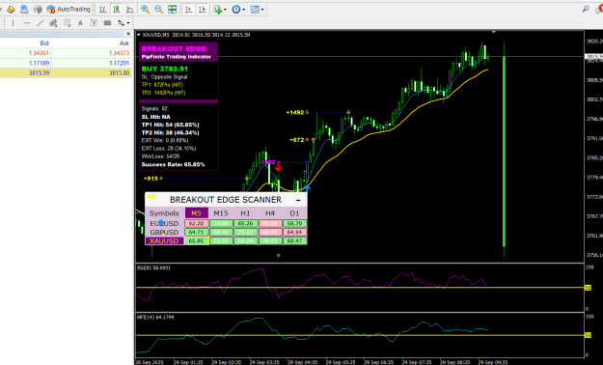Viewport: 603px width, 365px height.
Task: Zoom out on the chart
Action: pyautogui.click(x=158, y=10)
